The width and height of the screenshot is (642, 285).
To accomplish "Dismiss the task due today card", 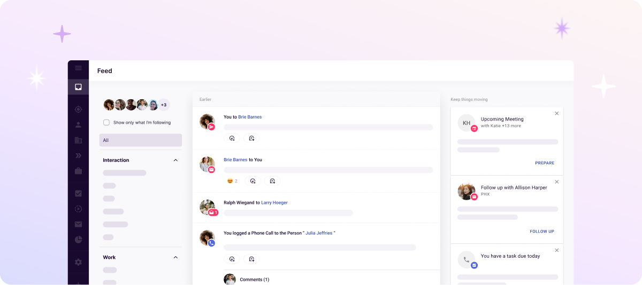I will point(557,250).
